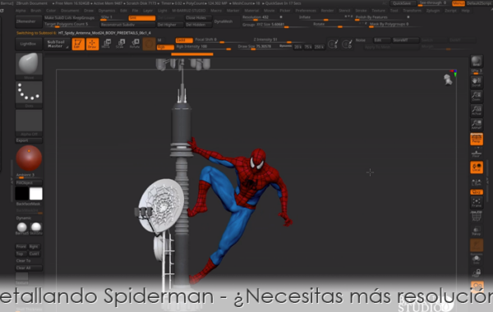Toggle the PolyF polyframe icon
The image size is (493, 312).
(477, 217)
